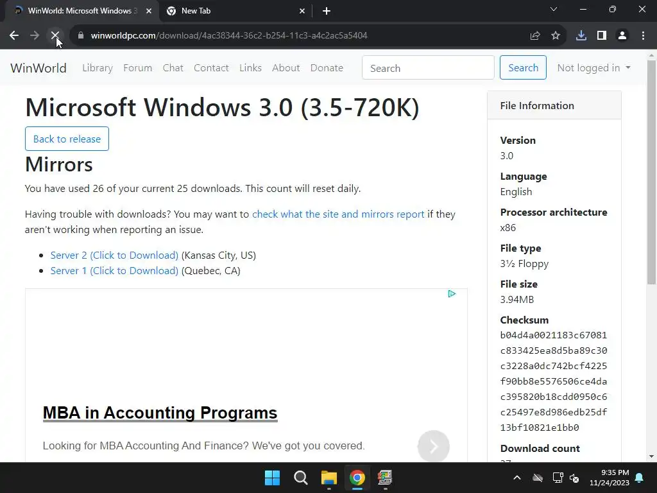Close the New Tab tab
The height and width of the screenshot is (493, 657).
pos(302,11)
